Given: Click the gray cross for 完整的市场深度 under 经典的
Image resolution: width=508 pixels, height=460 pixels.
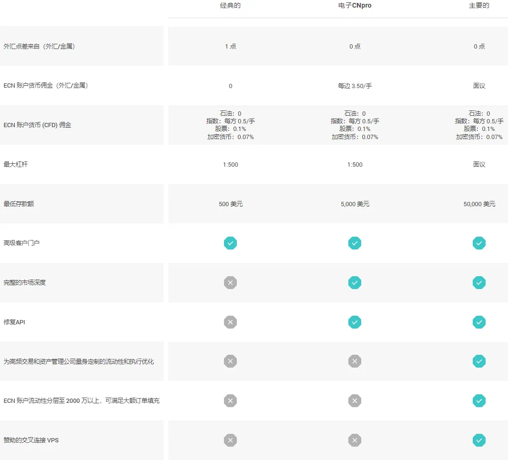Looking at the screenshot, I should (x=230, y=282).
